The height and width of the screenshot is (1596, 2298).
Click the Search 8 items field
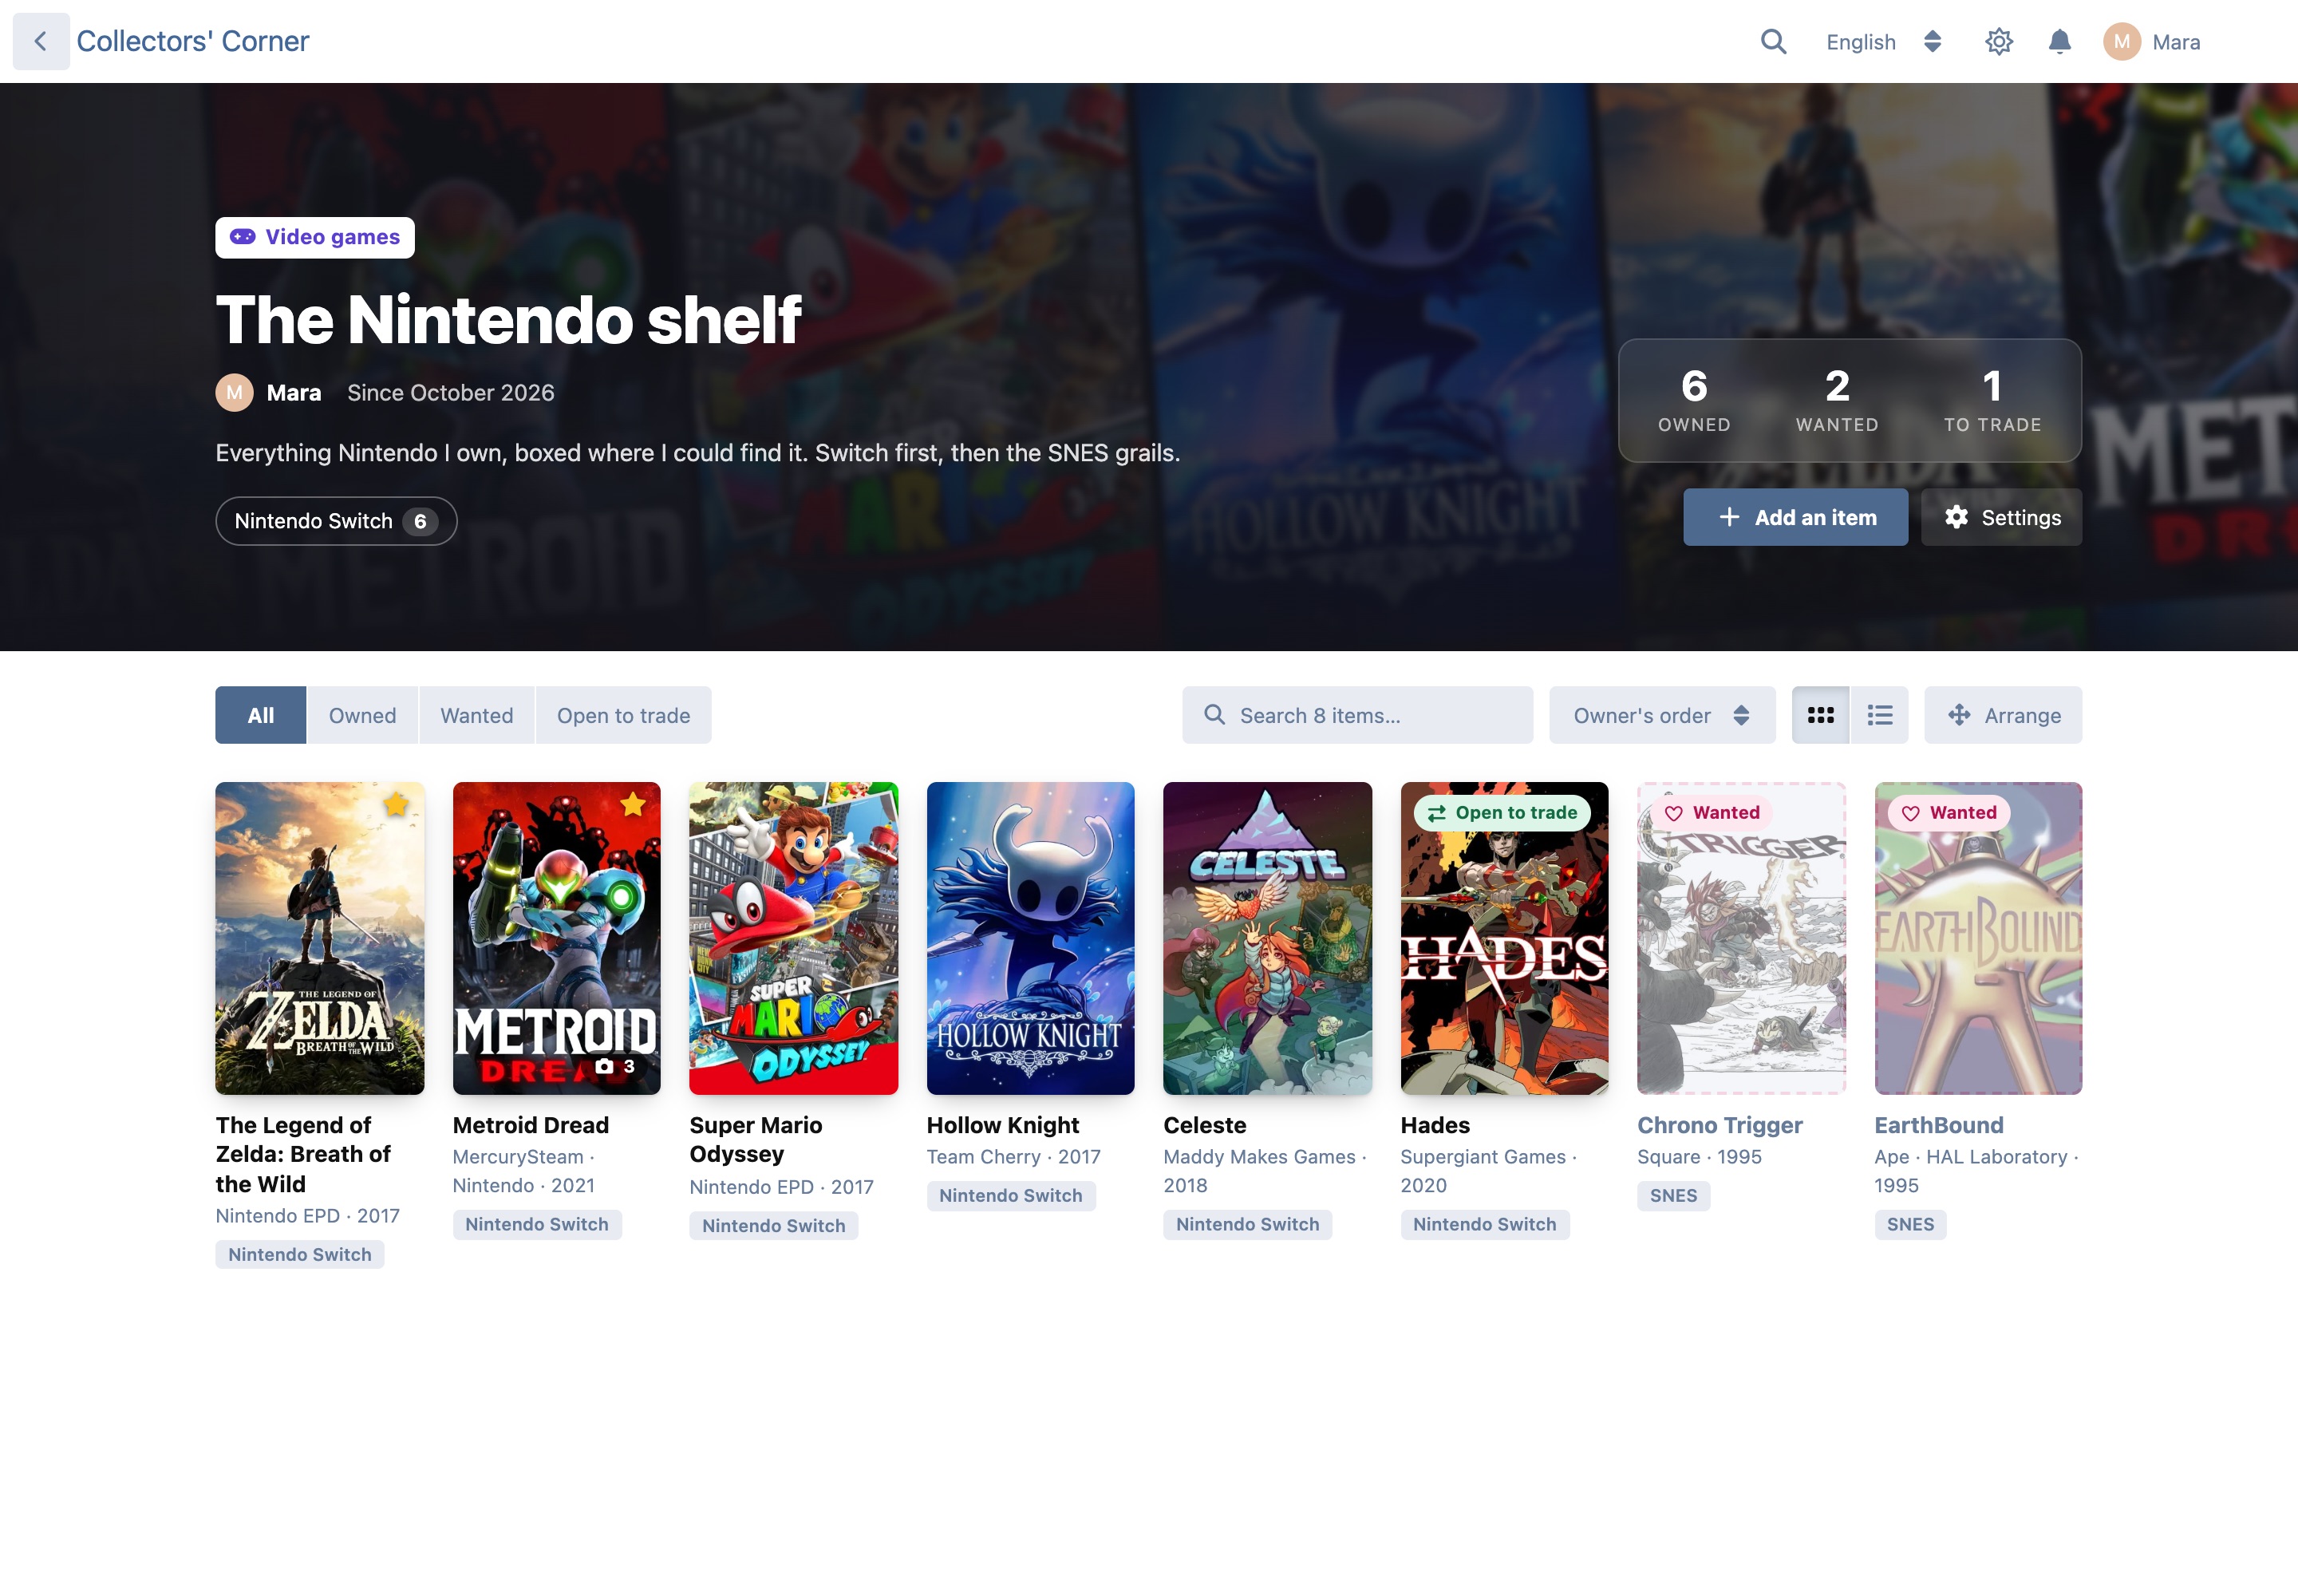click(1357, 715)
